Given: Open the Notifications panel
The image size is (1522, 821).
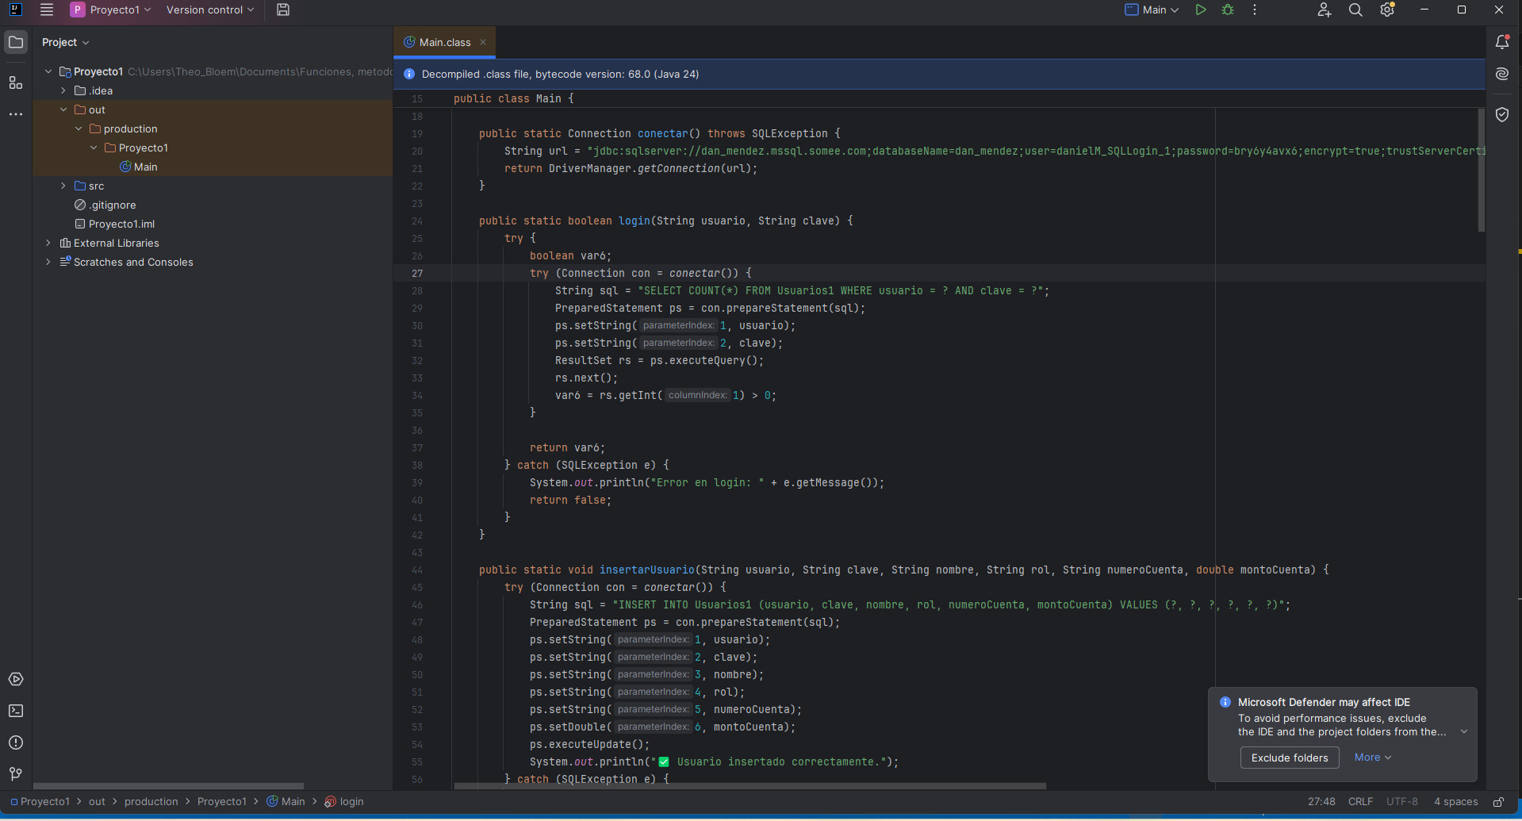Looking at the screenshot, I should (x=1502, y=42).
